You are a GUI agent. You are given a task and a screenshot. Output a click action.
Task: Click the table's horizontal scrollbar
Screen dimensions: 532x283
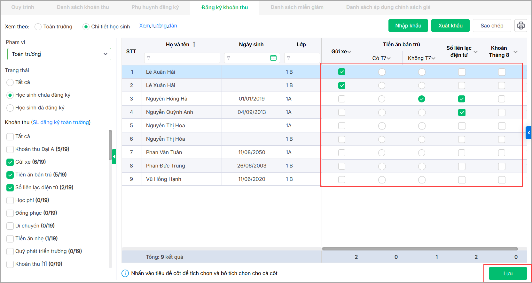click(420, 249)
